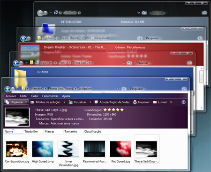Click the Imprimir print button

pos(141,102)
